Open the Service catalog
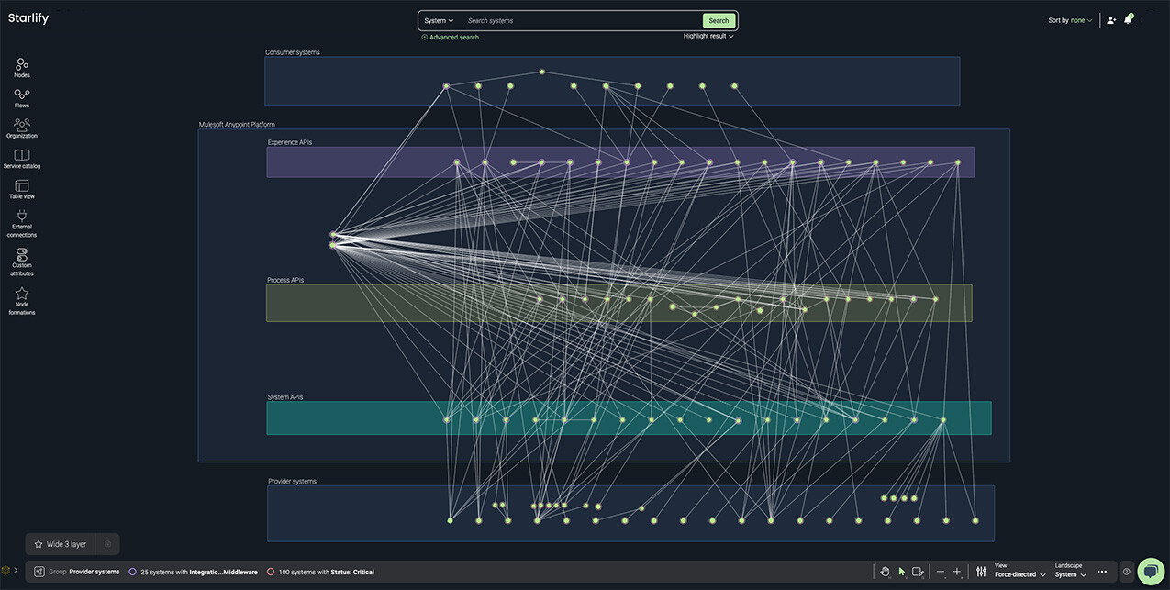The width and height of the screenshot is (1170, 590). pyautogui.click(x=22, y=159)
